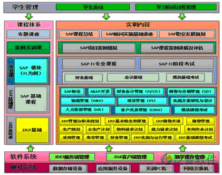Open IDES服务端管理 in 软件系统 row

tap(72, 157)
